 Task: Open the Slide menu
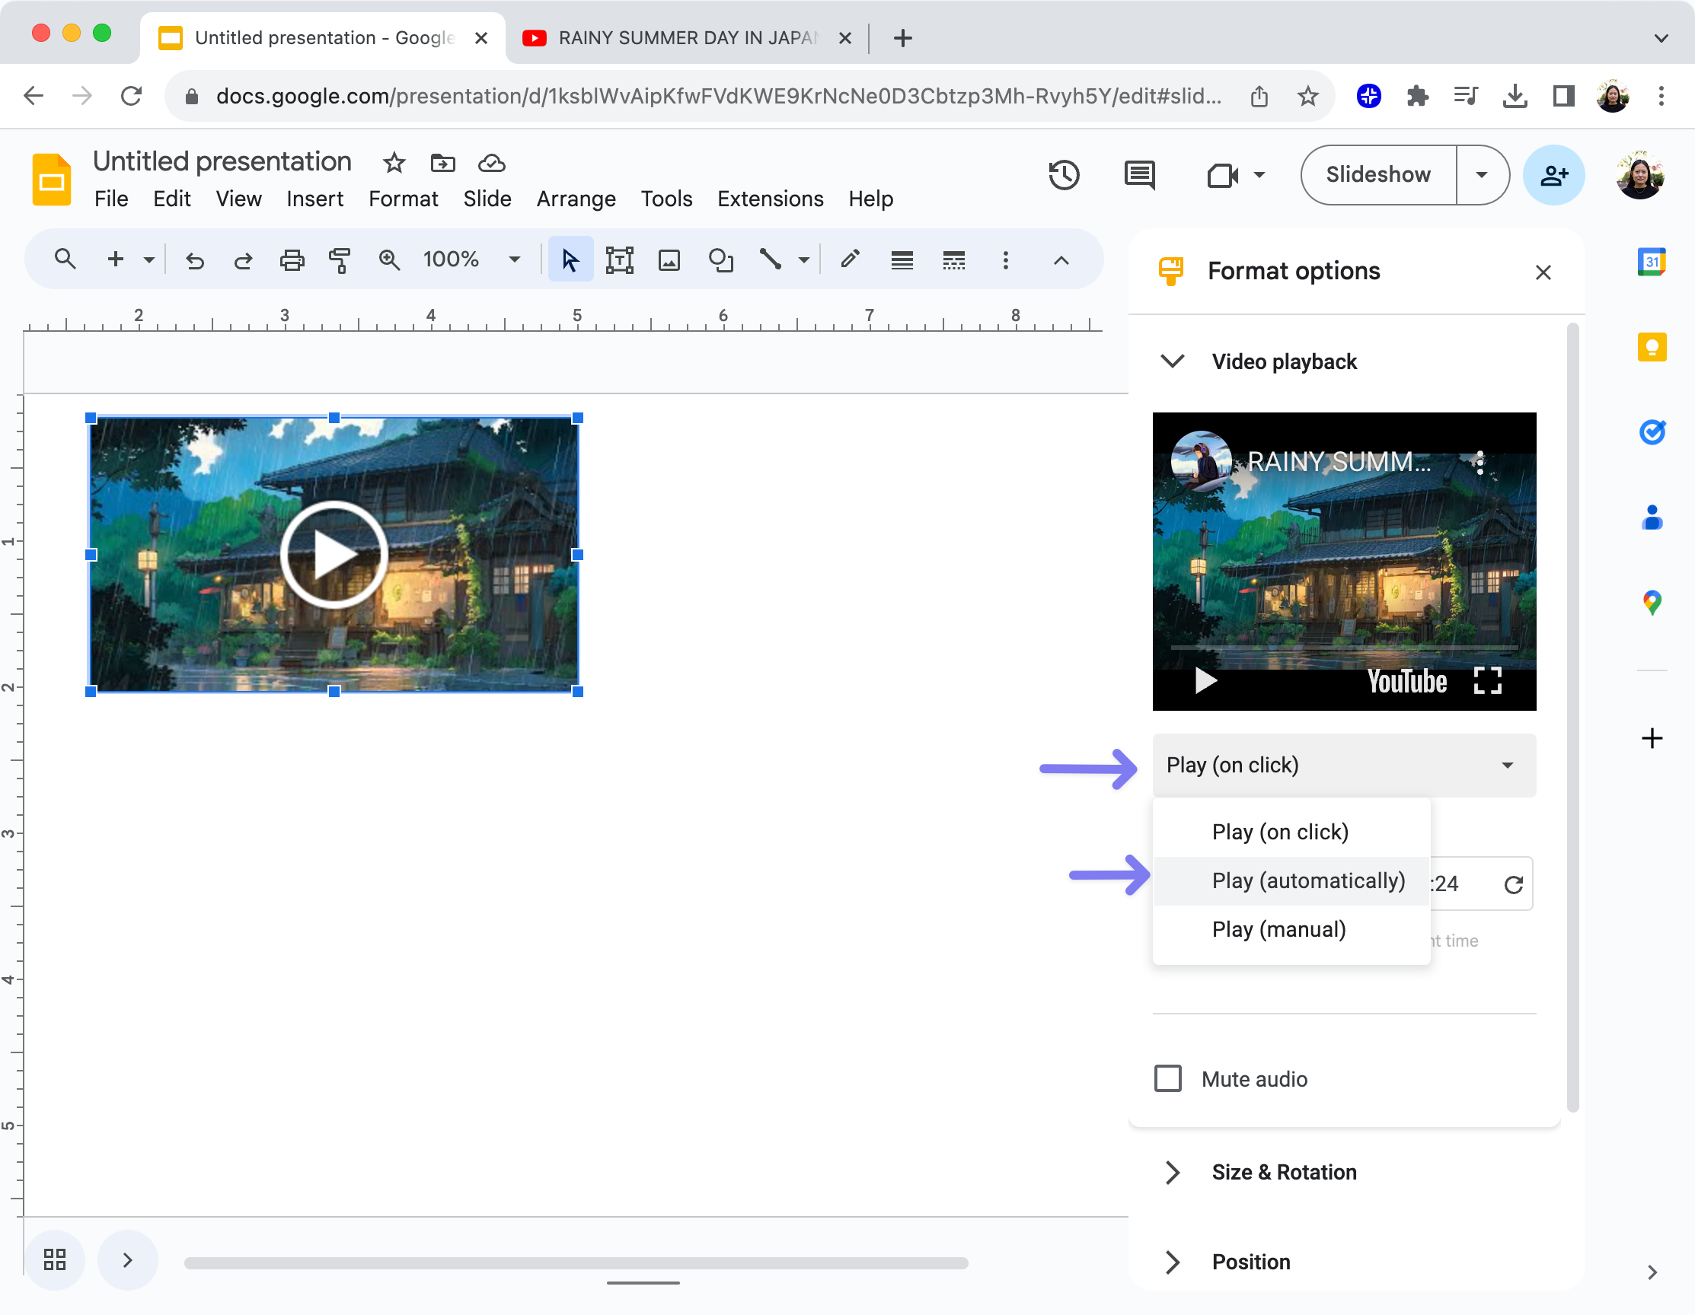[x=487, y=199]
